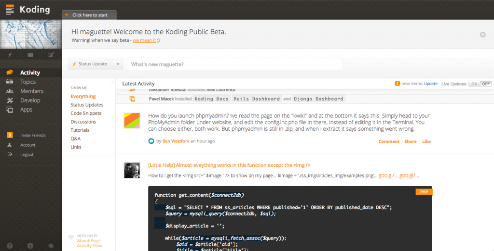Open the Little Help post author avatar

point(132,170)
